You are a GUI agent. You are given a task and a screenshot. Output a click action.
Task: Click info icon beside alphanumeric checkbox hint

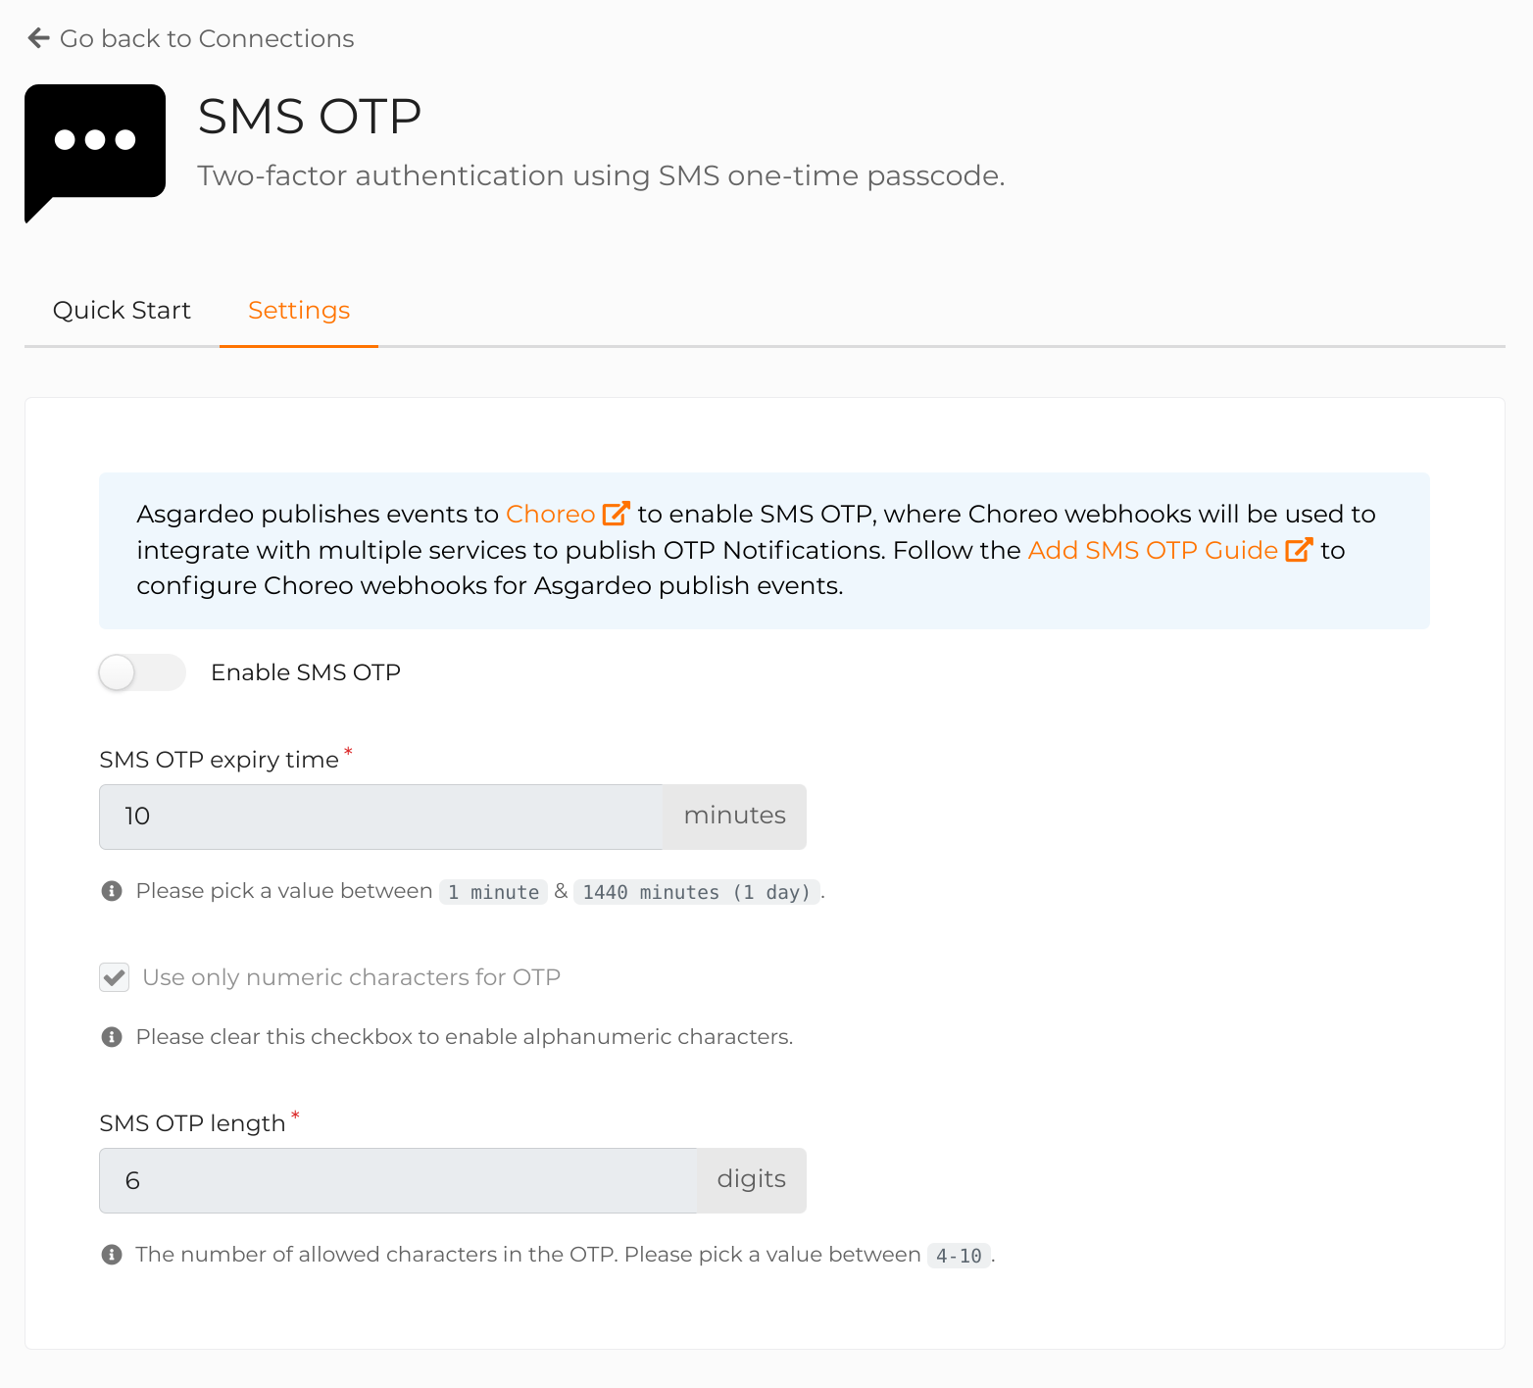[112, 1037]
